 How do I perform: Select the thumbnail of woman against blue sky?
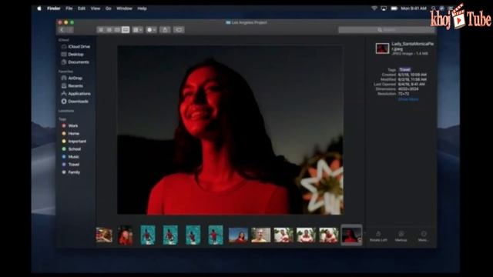238,235
